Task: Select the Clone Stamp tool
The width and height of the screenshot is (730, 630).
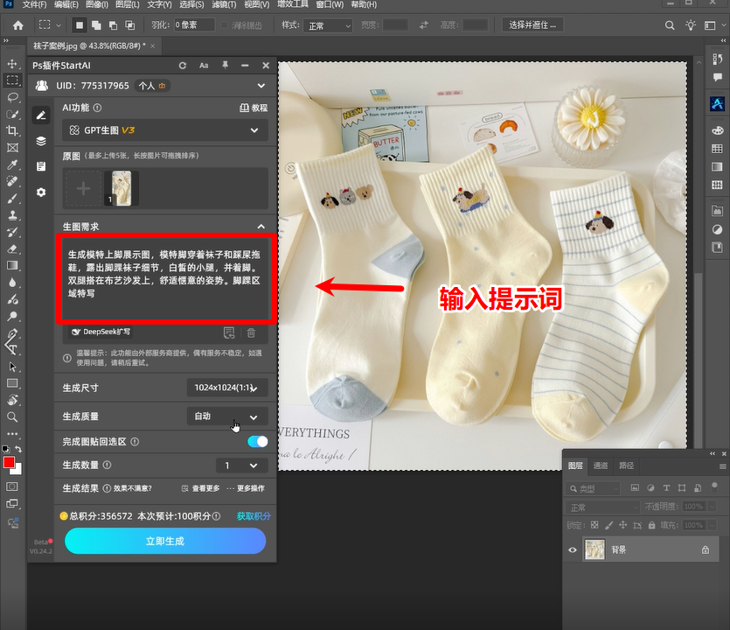Action: [x=12, y=215]
